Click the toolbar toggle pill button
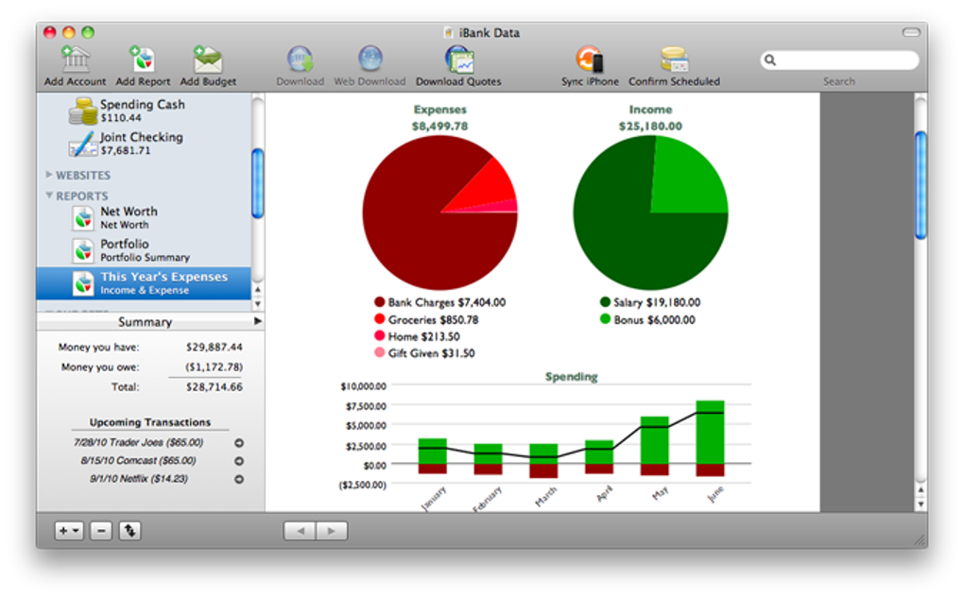 pyautogui.click(x=910, y=32)
